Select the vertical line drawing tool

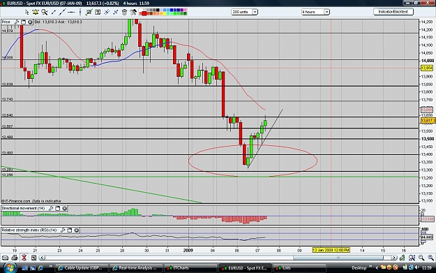[x=80, y=12]
